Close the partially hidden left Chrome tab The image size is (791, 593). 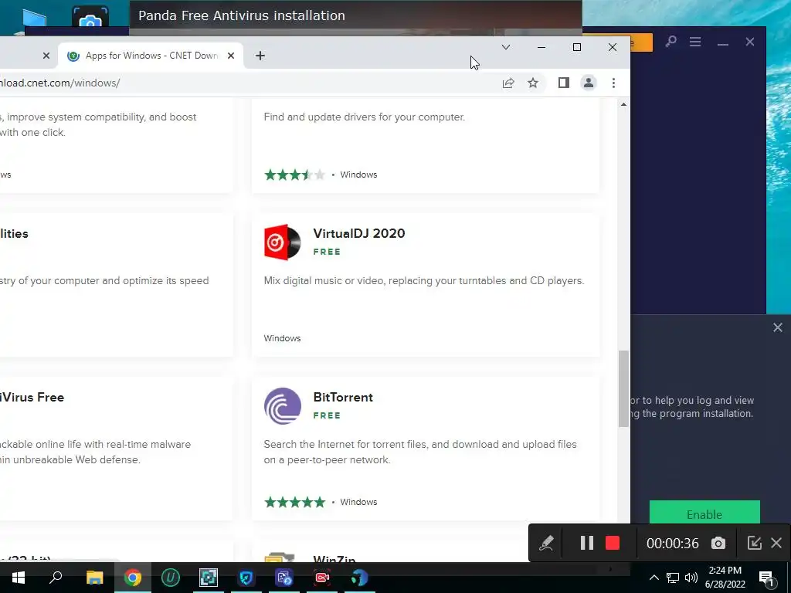click(46, 56)
